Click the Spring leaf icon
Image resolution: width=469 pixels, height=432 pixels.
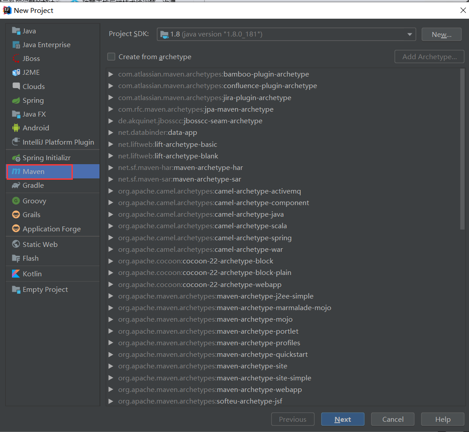(16, 101)
